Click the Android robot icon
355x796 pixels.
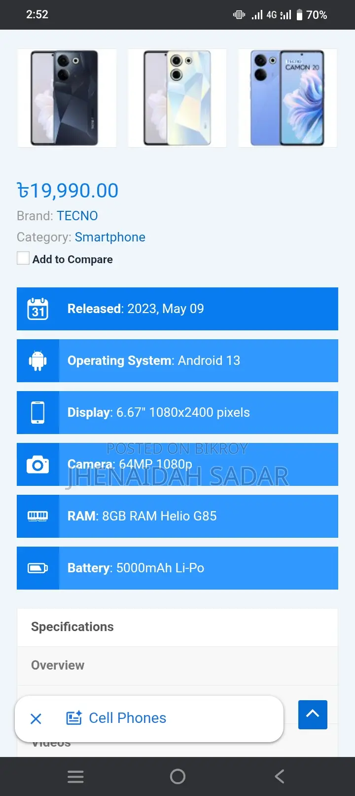(37, 361)
